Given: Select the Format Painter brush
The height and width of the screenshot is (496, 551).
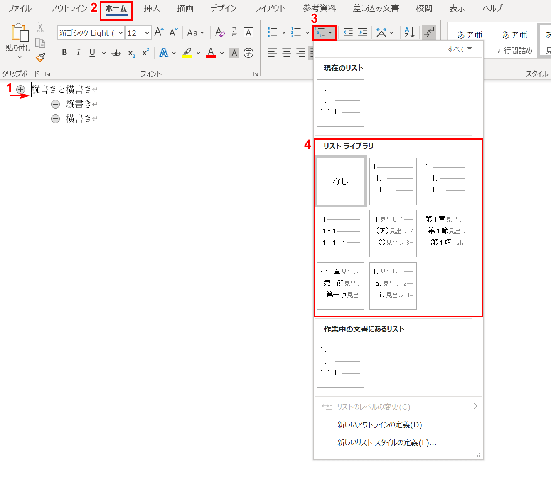Looking at the screenshot, I should point(40,57).
